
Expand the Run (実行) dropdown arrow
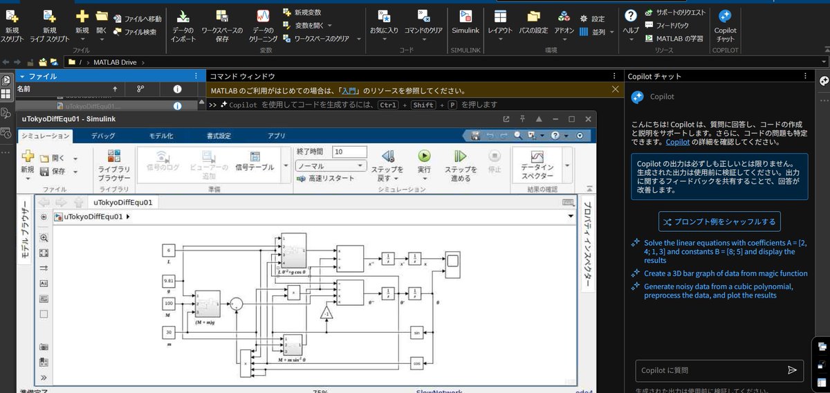(x=424, y=179)
